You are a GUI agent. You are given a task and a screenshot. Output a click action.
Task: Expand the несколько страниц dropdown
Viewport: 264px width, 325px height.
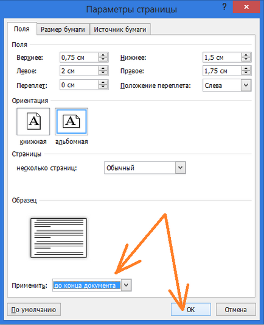pos(180,168)
